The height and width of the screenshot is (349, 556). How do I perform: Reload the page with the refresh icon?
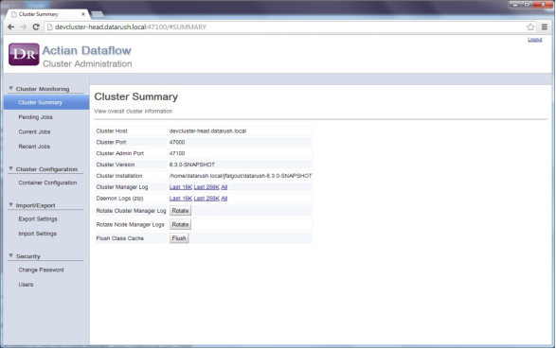(x=36, y=26)
